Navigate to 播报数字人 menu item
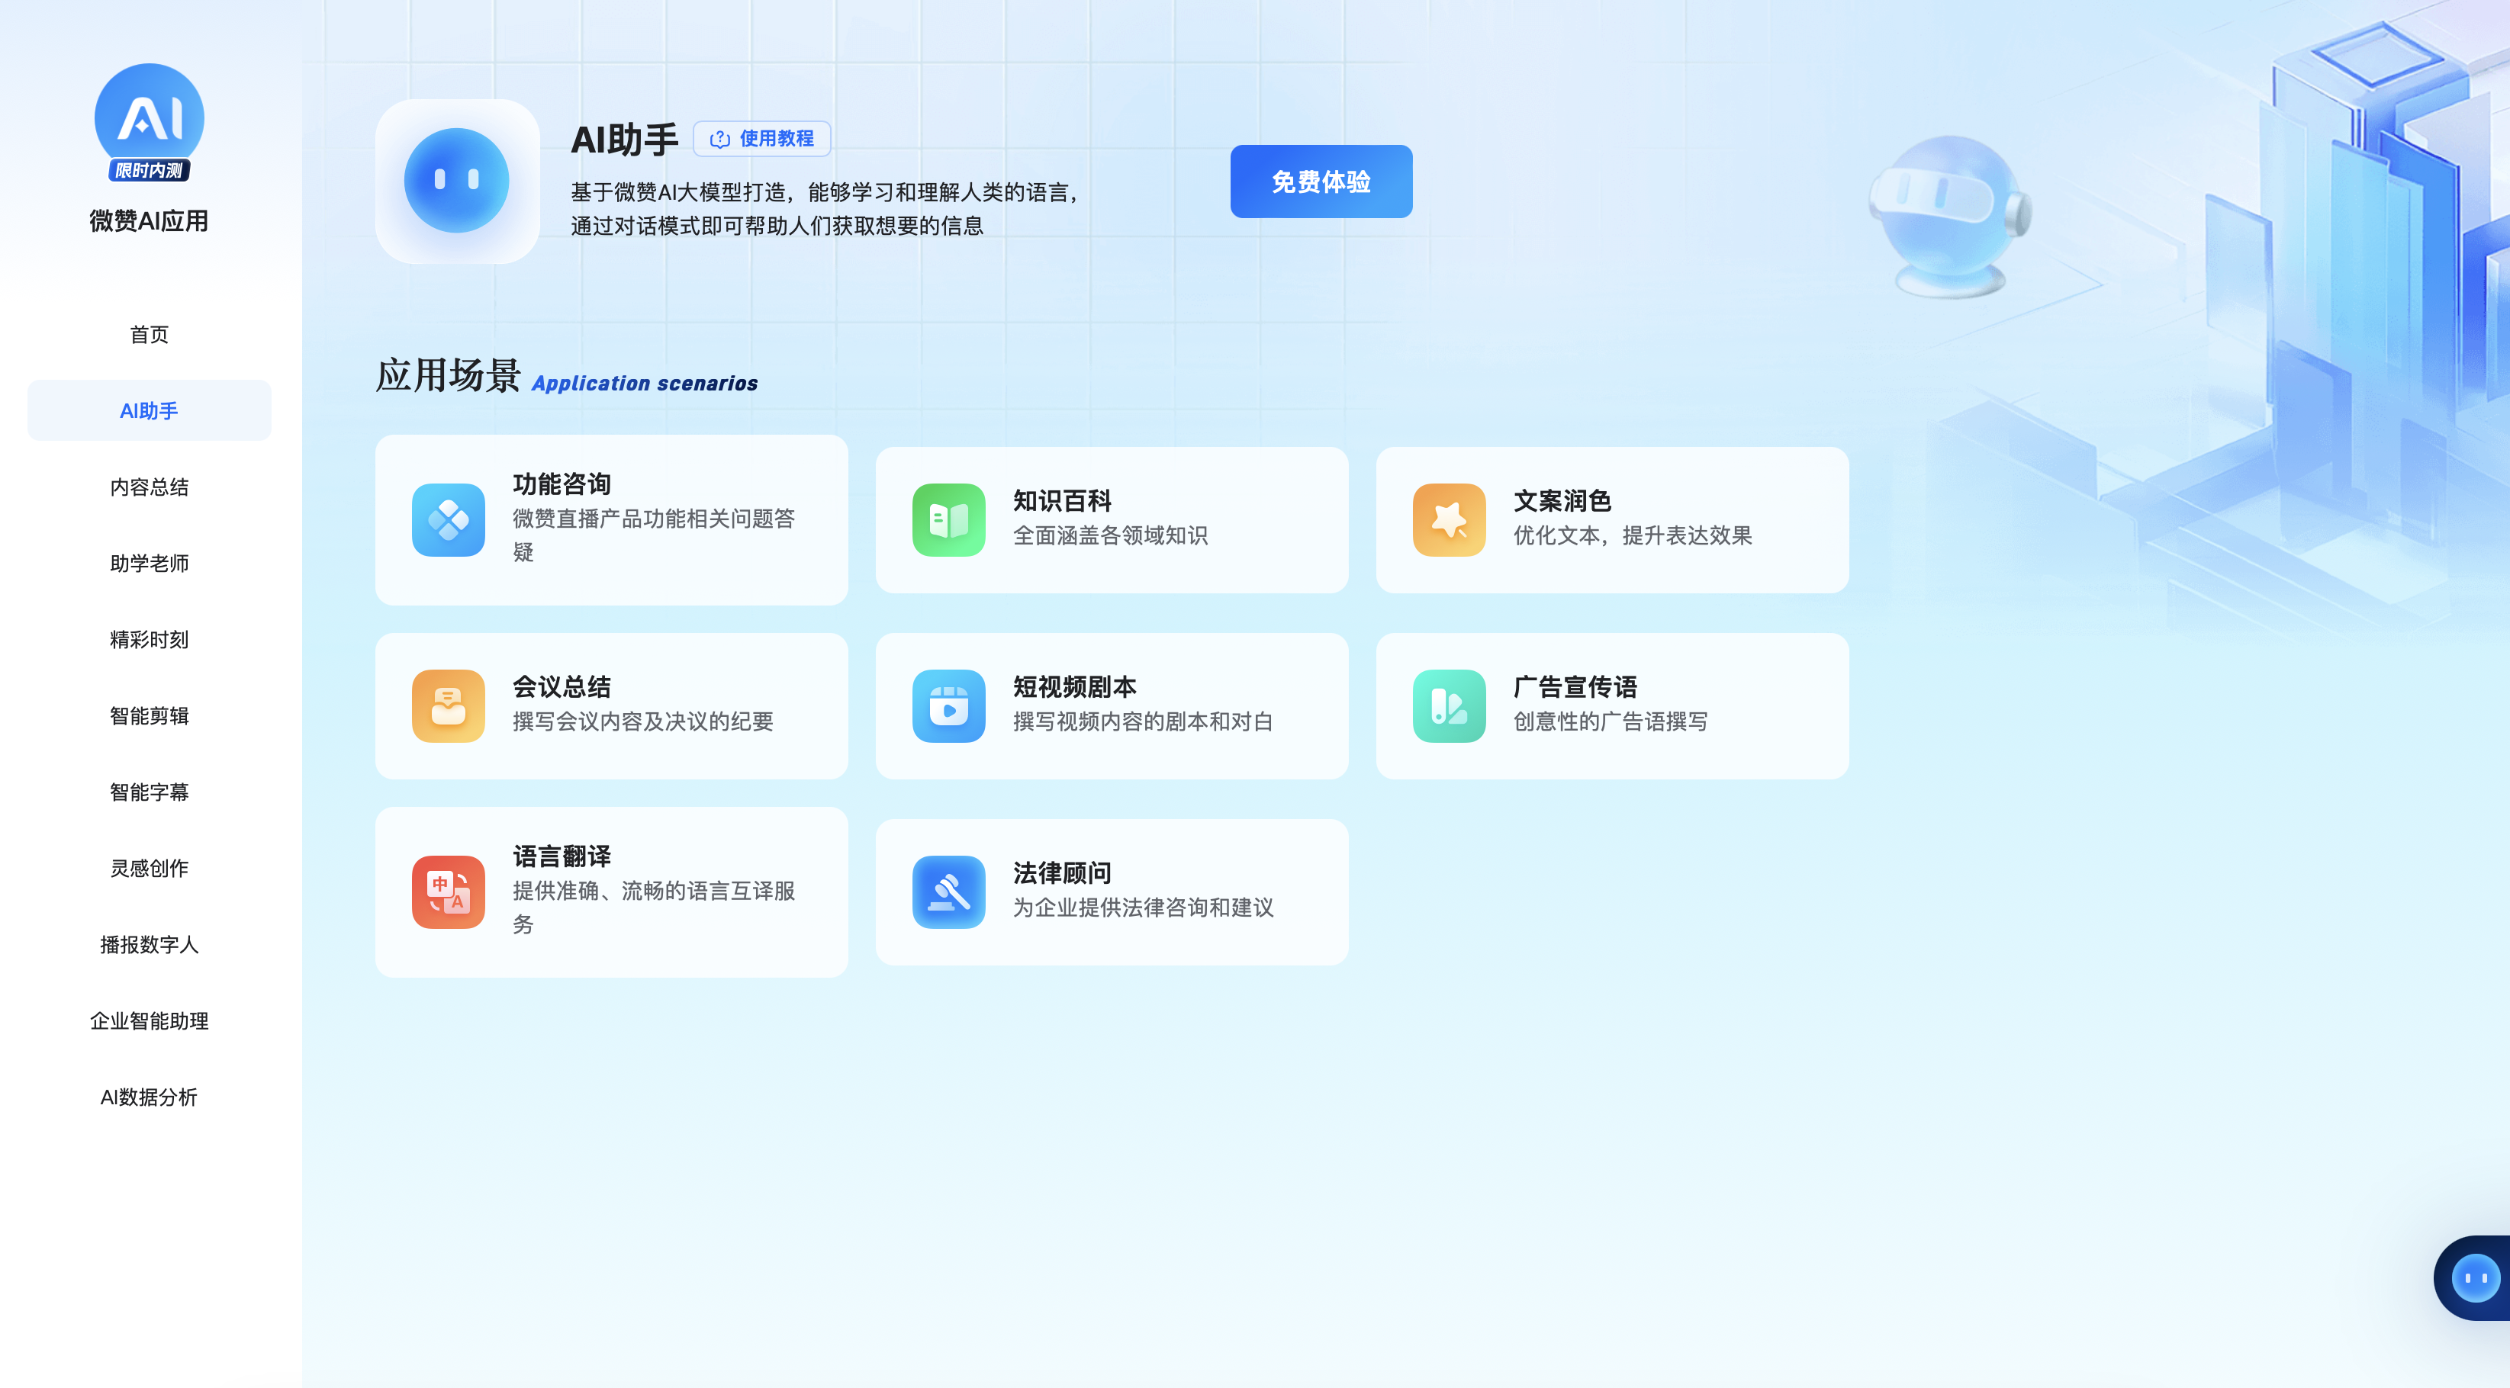The image size is (2510, 1388). [149, 945]
